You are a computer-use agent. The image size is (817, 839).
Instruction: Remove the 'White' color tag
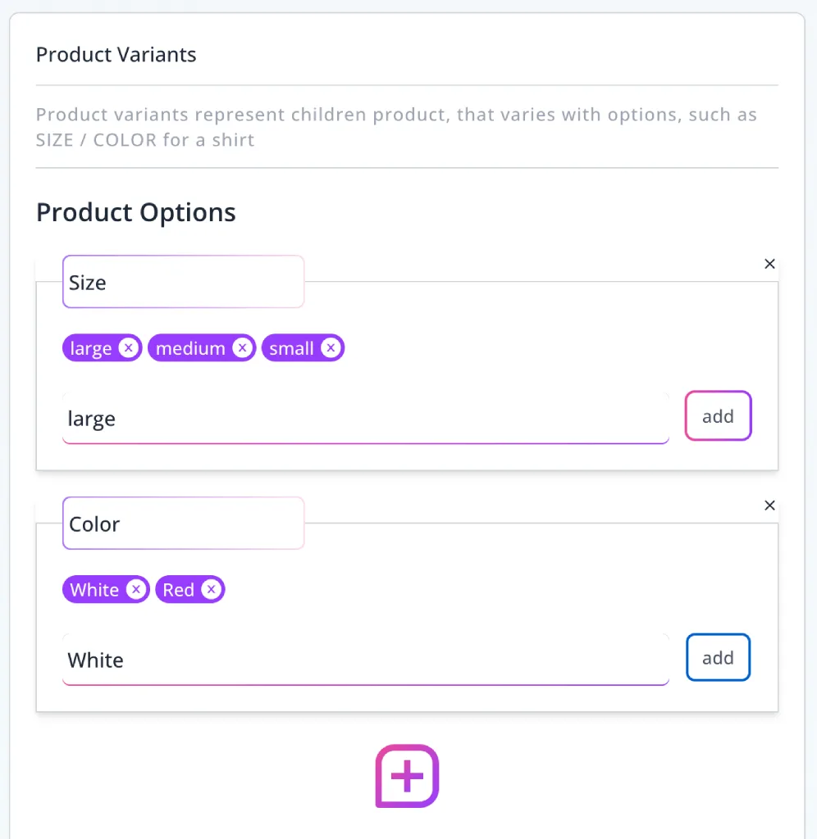point(135,590)
